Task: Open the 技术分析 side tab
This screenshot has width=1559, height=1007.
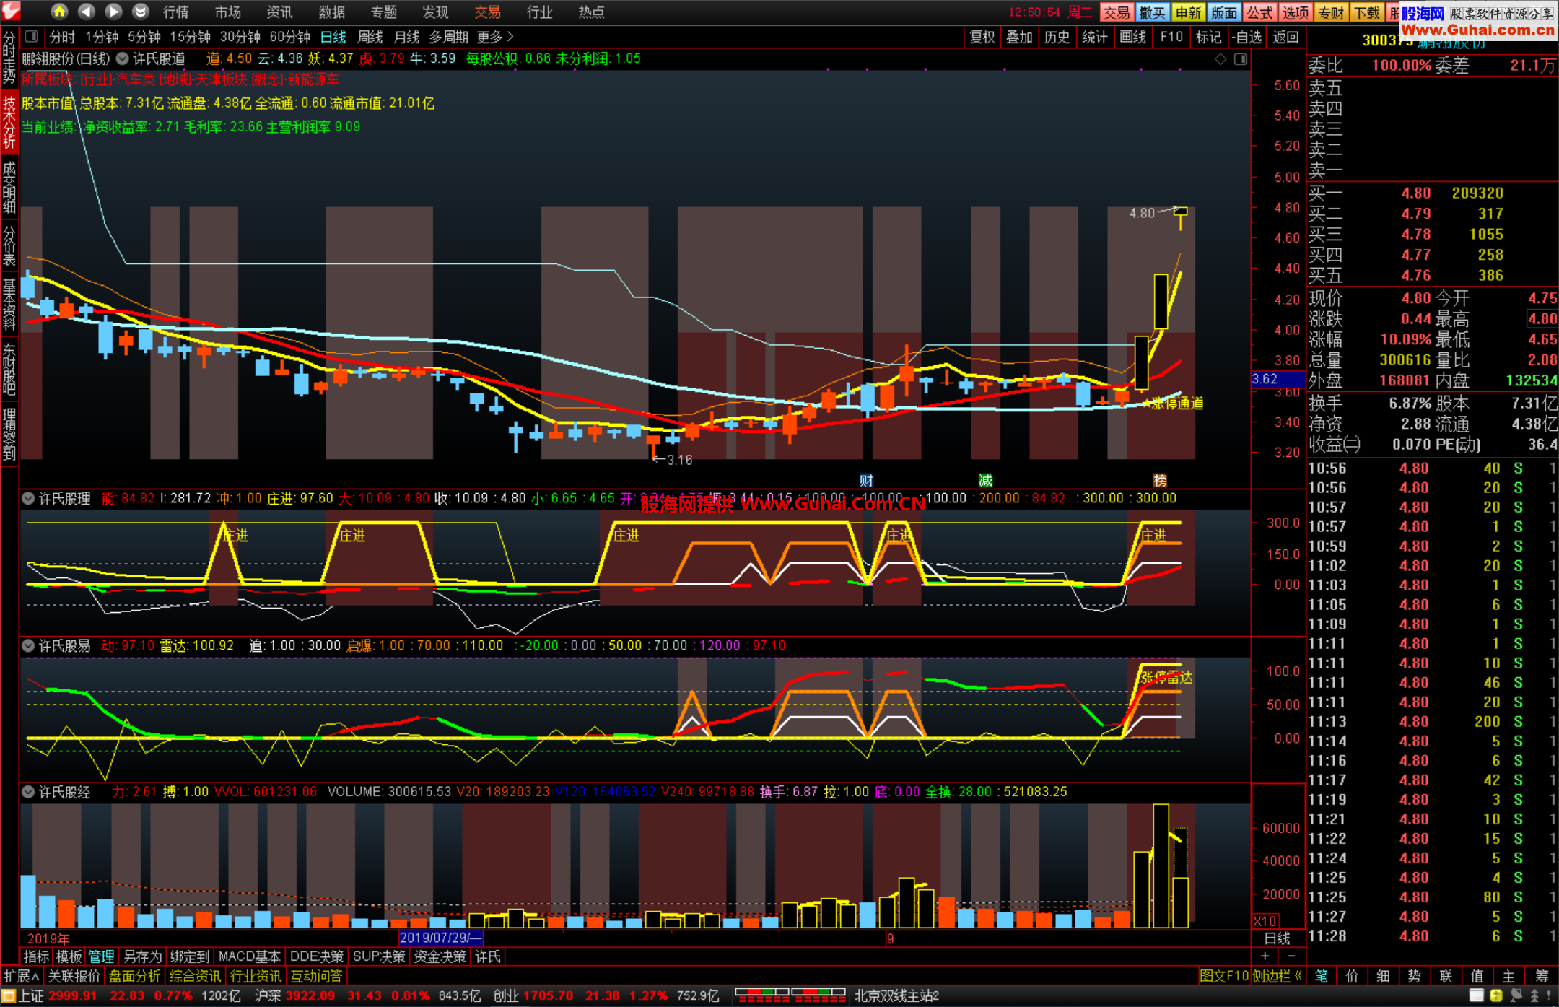Action: tap(9, 123)
